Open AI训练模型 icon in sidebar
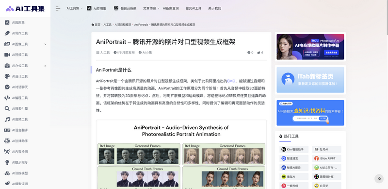 point(7,173)
